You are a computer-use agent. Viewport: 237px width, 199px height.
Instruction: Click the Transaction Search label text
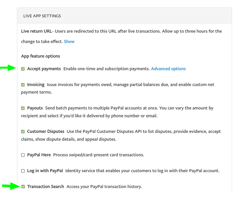[45, 187]
